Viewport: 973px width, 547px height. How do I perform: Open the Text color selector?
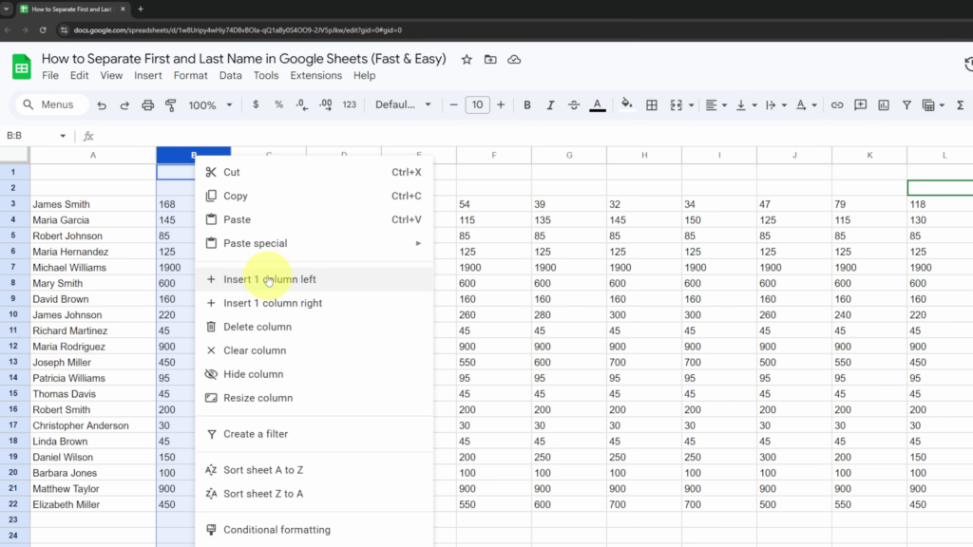click(x=595, y=104)
